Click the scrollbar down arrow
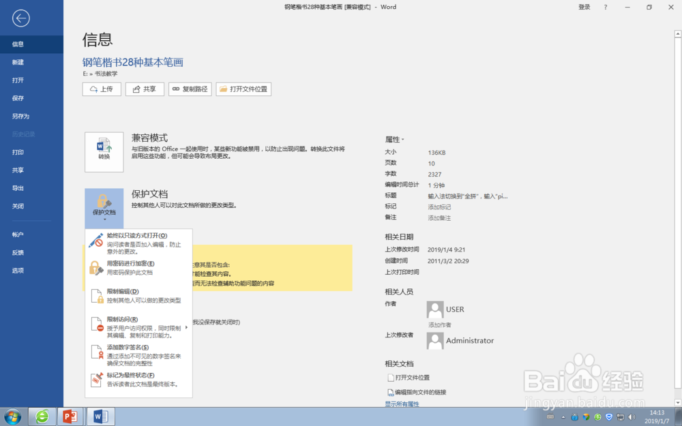 (678, 403)
